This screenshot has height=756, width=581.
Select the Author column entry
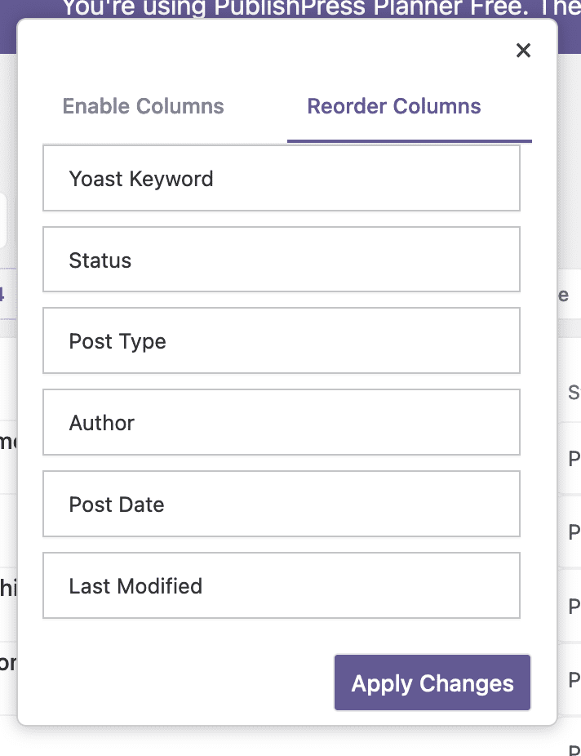pos(282,422)
